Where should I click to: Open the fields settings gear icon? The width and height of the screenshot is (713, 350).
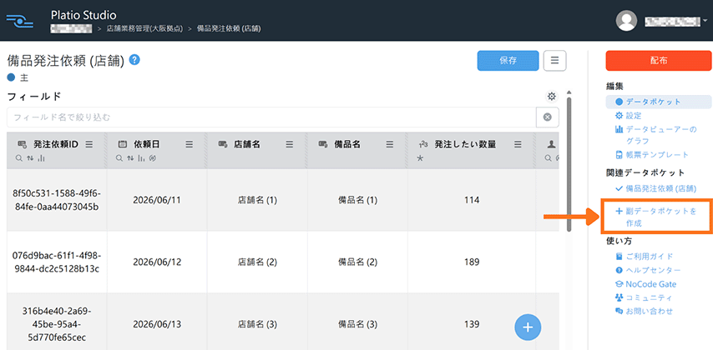[x=552, y=96]
